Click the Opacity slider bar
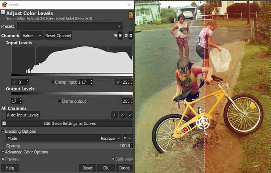Image resolution: width=271 pixels, height=173 pixels. pyautogui.click(x=67, y=146)
